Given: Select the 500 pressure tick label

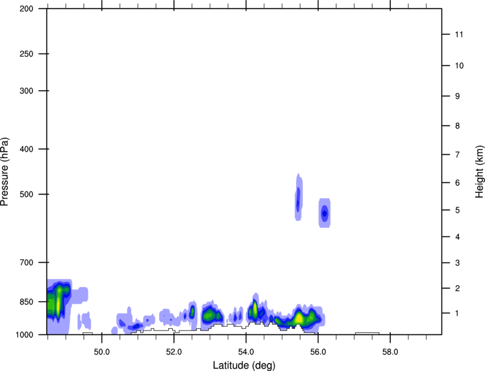Looking at the screenshot, I should [26, 194].
